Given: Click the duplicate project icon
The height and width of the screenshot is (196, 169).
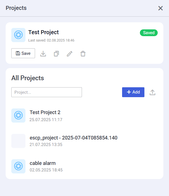Looking at the screenshot, I should click(x=57, y=54).
